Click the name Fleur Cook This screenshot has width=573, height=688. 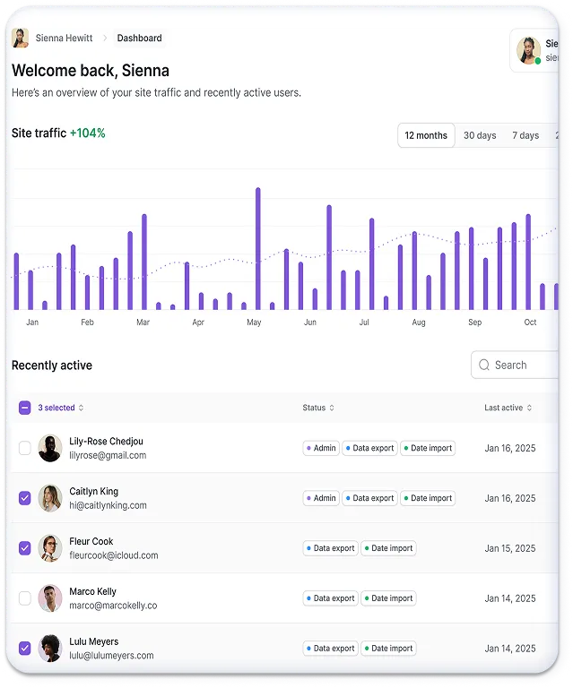click(x=91, y=541)
